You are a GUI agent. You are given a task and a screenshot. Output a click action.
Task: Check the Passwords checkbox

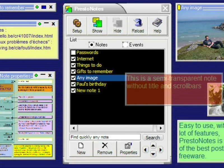coord(73,52)
